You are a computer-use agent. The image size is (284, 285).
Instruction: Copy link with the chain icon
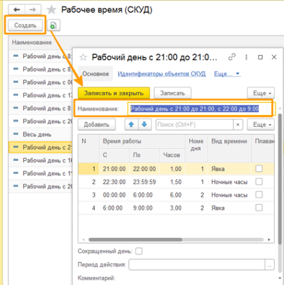click(x=232, y=57)
